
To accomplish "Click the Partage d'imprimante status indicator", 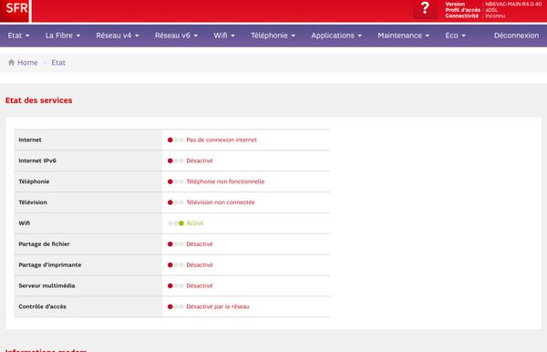I will point(175,265).
